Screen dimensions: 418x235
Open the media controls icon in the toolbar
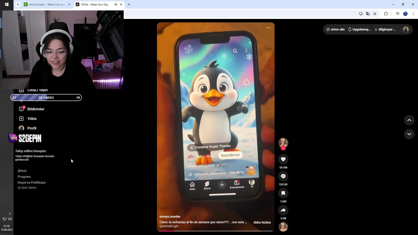click(397, 14)
